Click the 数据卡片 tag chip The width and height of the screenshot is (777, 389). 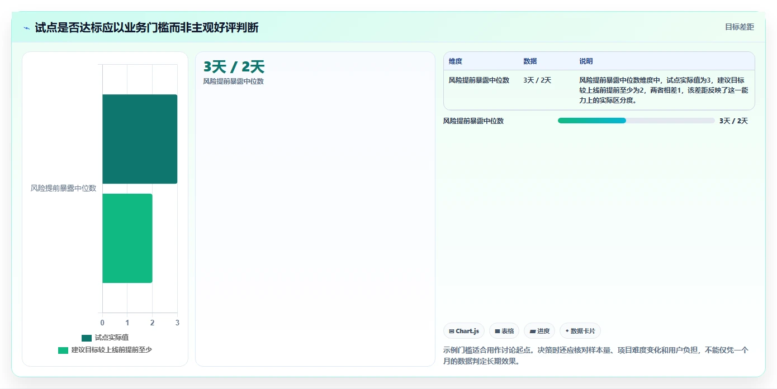(x=580, y=331)
